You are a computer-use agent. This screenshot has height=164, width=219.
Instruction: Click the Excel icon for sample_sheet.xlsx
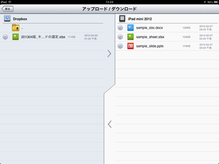tap(130, 37)
